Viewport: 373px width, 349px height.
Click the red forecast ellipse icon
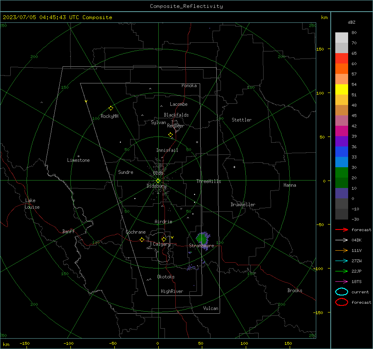[342, 302]
